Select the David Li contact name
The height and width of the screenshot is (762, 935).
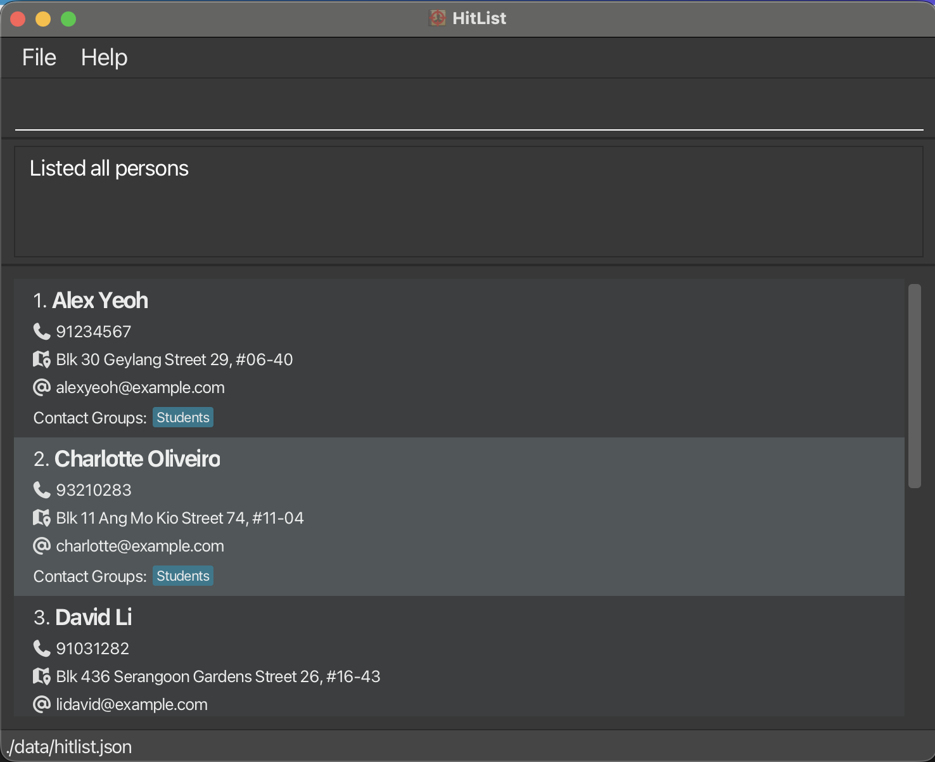click(x=94, y=617)
